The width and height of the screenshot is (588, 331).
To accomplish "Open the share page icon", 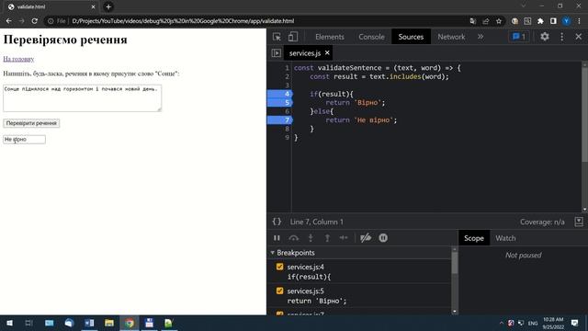I will click(x=486, y=21).
